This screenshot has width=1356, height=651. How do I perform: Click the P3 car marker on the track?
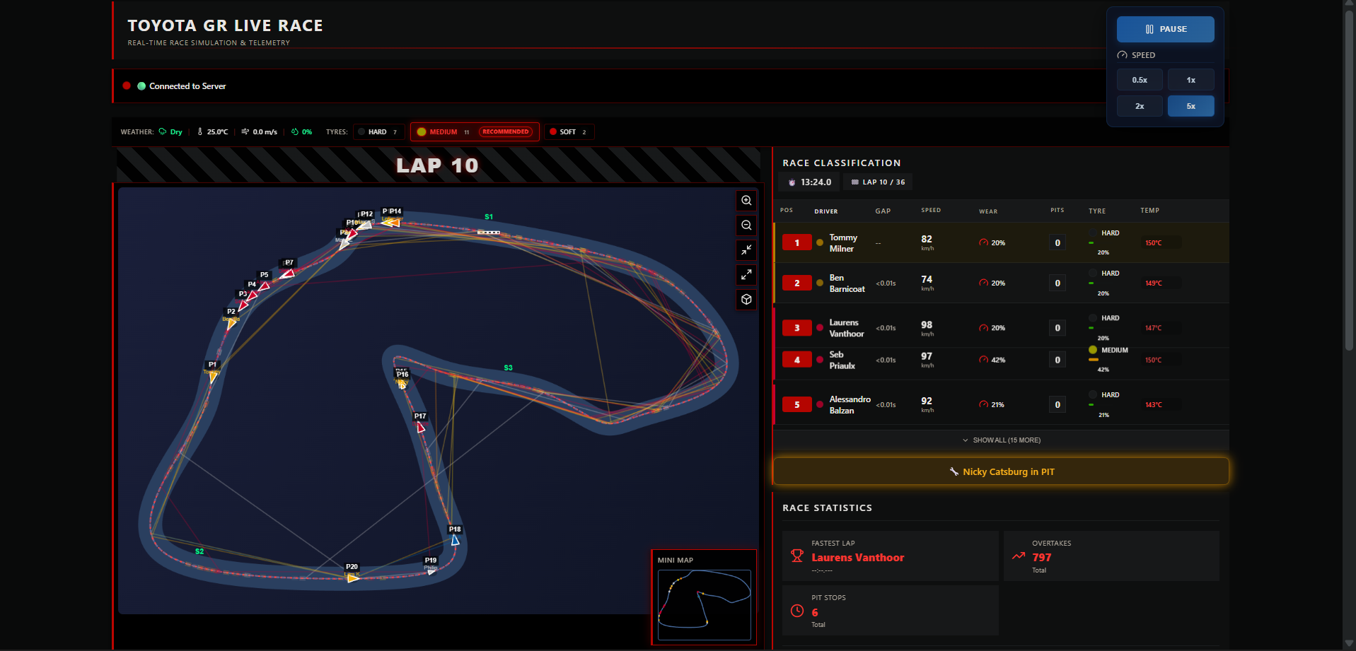(x=243, y=305)
